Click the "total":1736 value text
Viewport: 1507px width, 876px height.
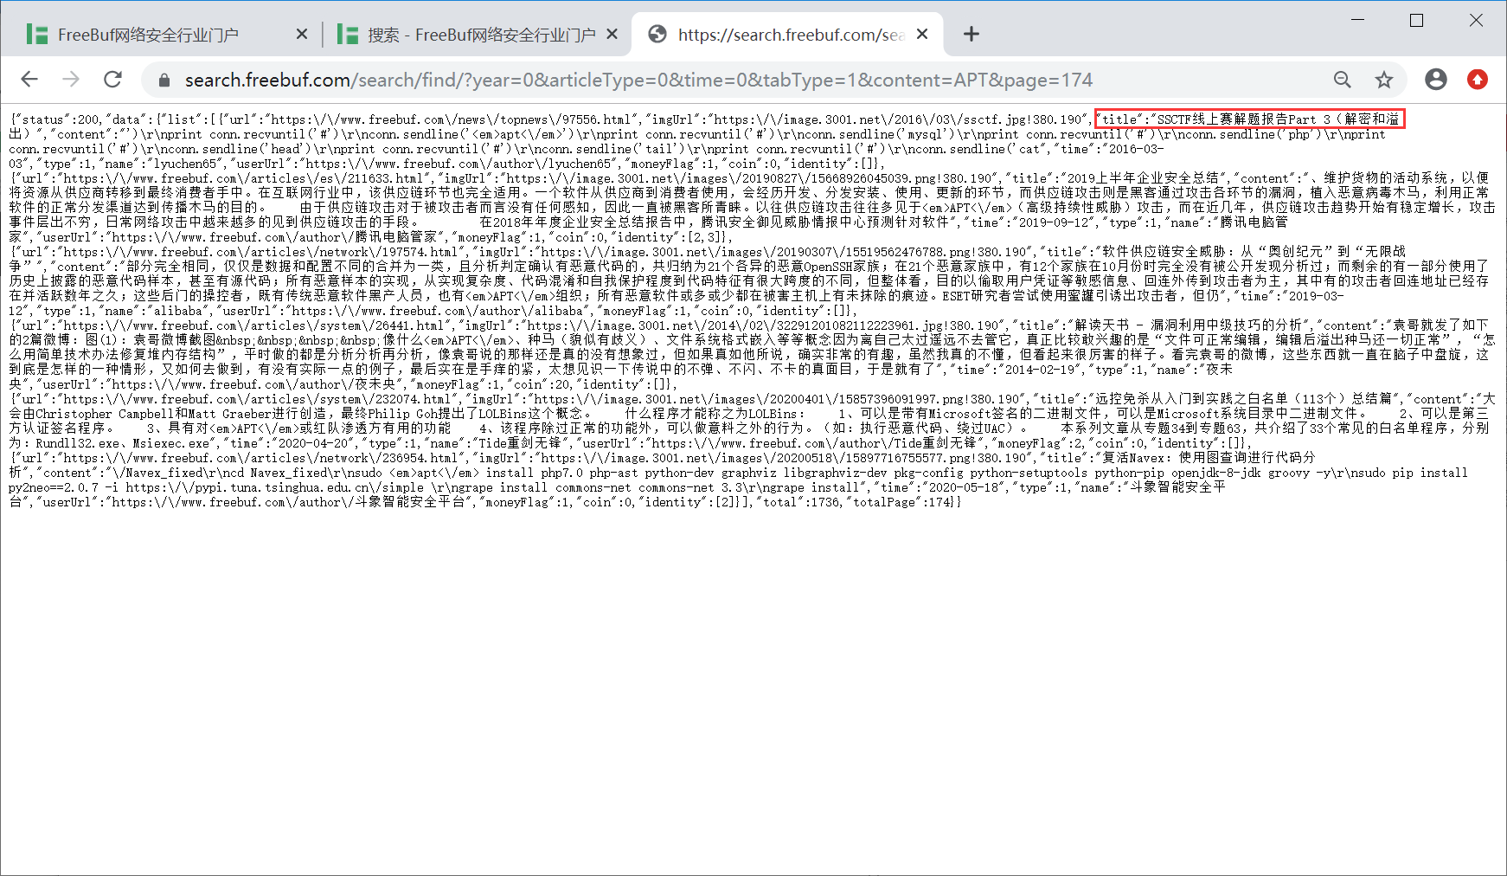[800, 502]
